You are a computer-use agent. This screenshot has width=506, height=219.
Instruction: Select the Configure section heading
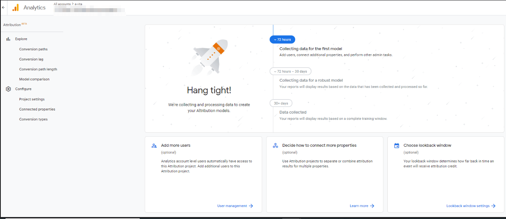pyautogui.click(x=23, y=89)
